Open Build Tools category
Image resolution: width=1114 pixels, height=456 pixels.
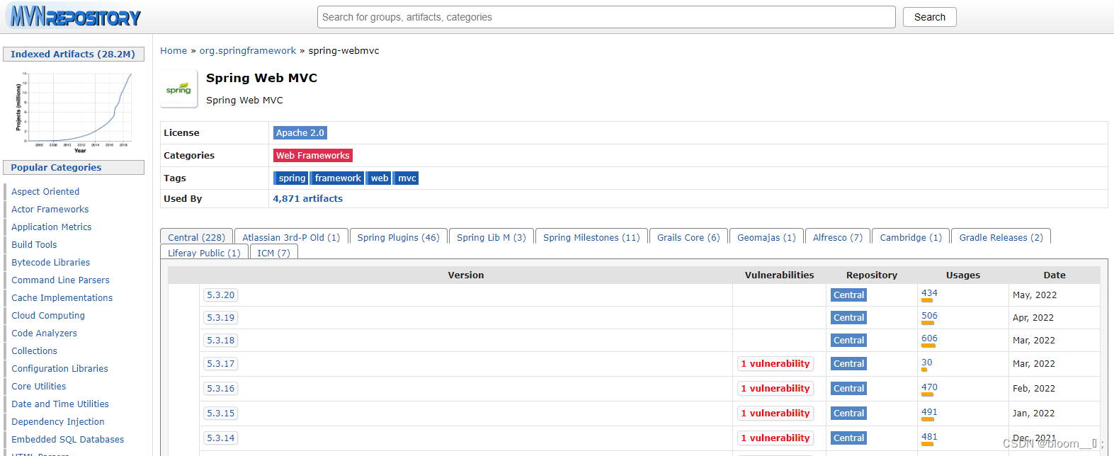(x=34, y=245)
